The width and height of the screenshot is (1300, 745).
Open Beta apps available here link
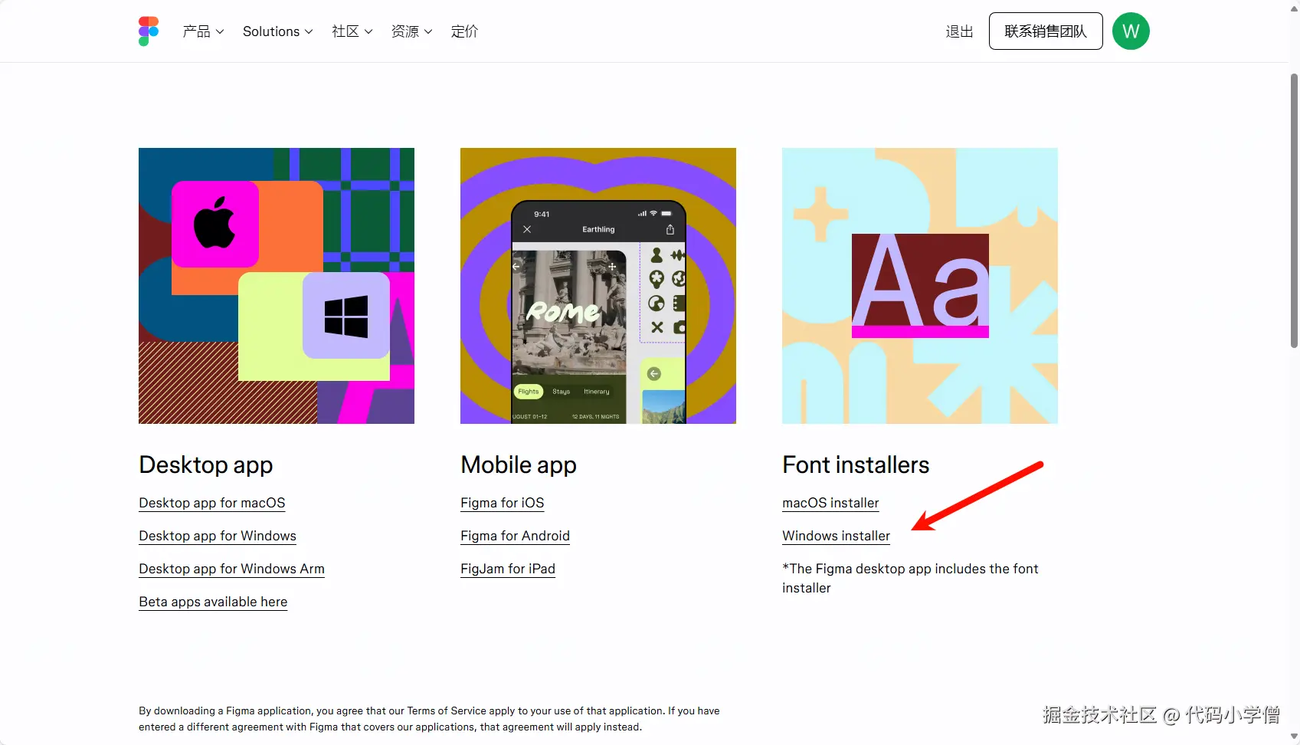(213, 602)
